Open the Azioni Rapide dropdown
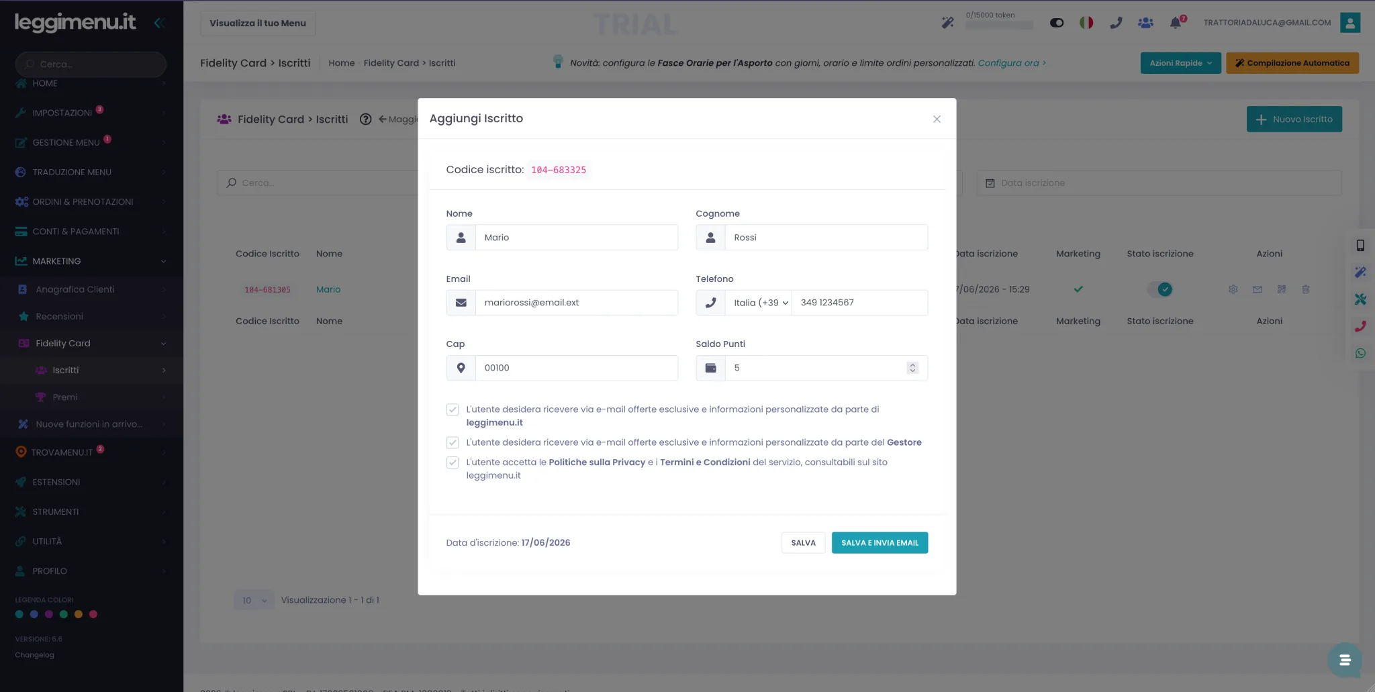The image size is (1375, 692). point(1180,63)
